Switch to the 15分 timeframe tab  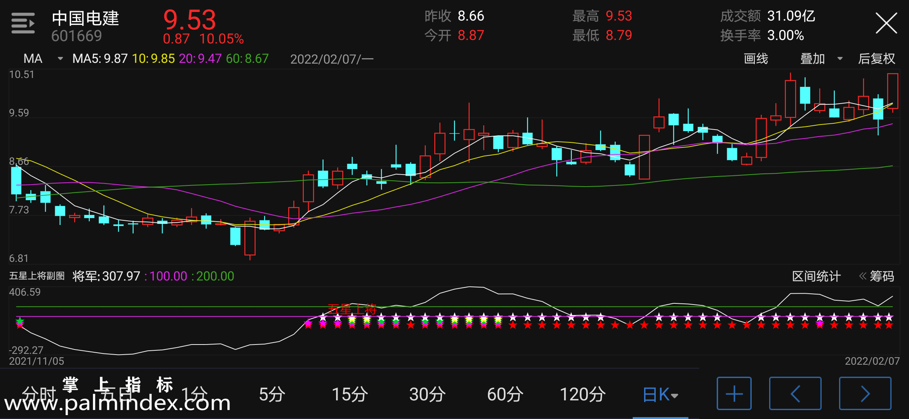click(x=350, y=394)
